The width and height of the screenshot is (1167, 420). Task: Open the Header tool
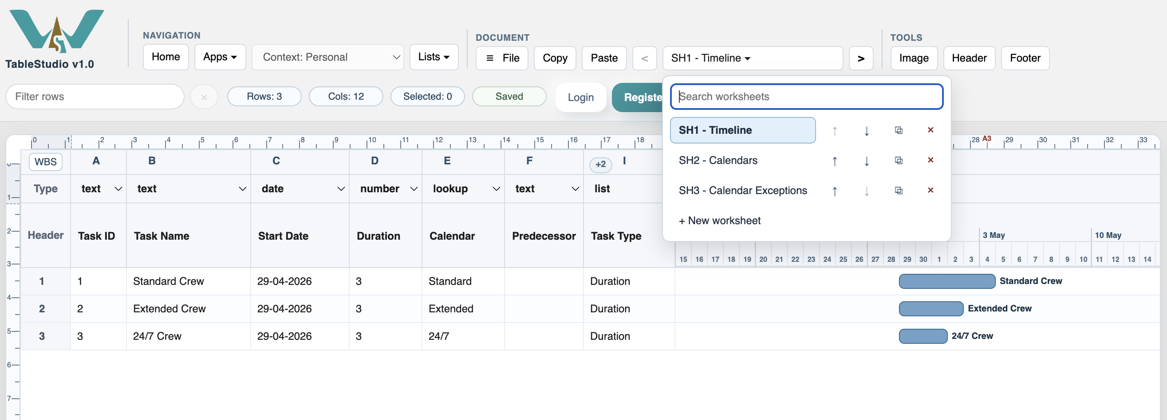coord(969,58)
